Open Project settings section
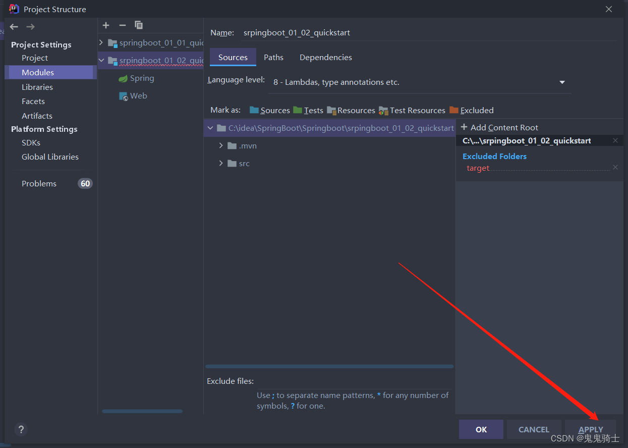Image resolution: width=628 pixels, height=448 pixels. (x=35, y=58)
